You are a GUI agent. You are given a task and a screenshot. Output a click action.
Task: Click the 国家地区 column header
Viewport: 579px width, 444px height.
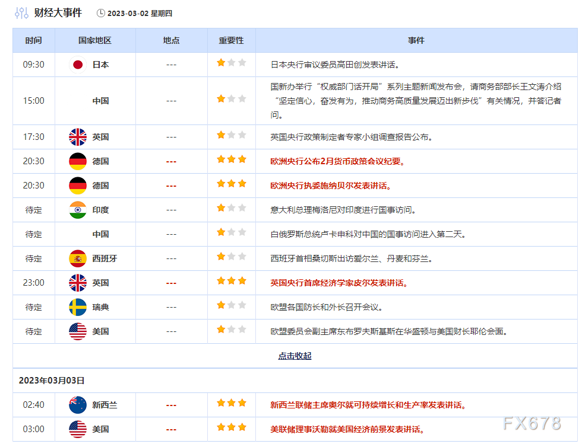[x=95, y=41]
